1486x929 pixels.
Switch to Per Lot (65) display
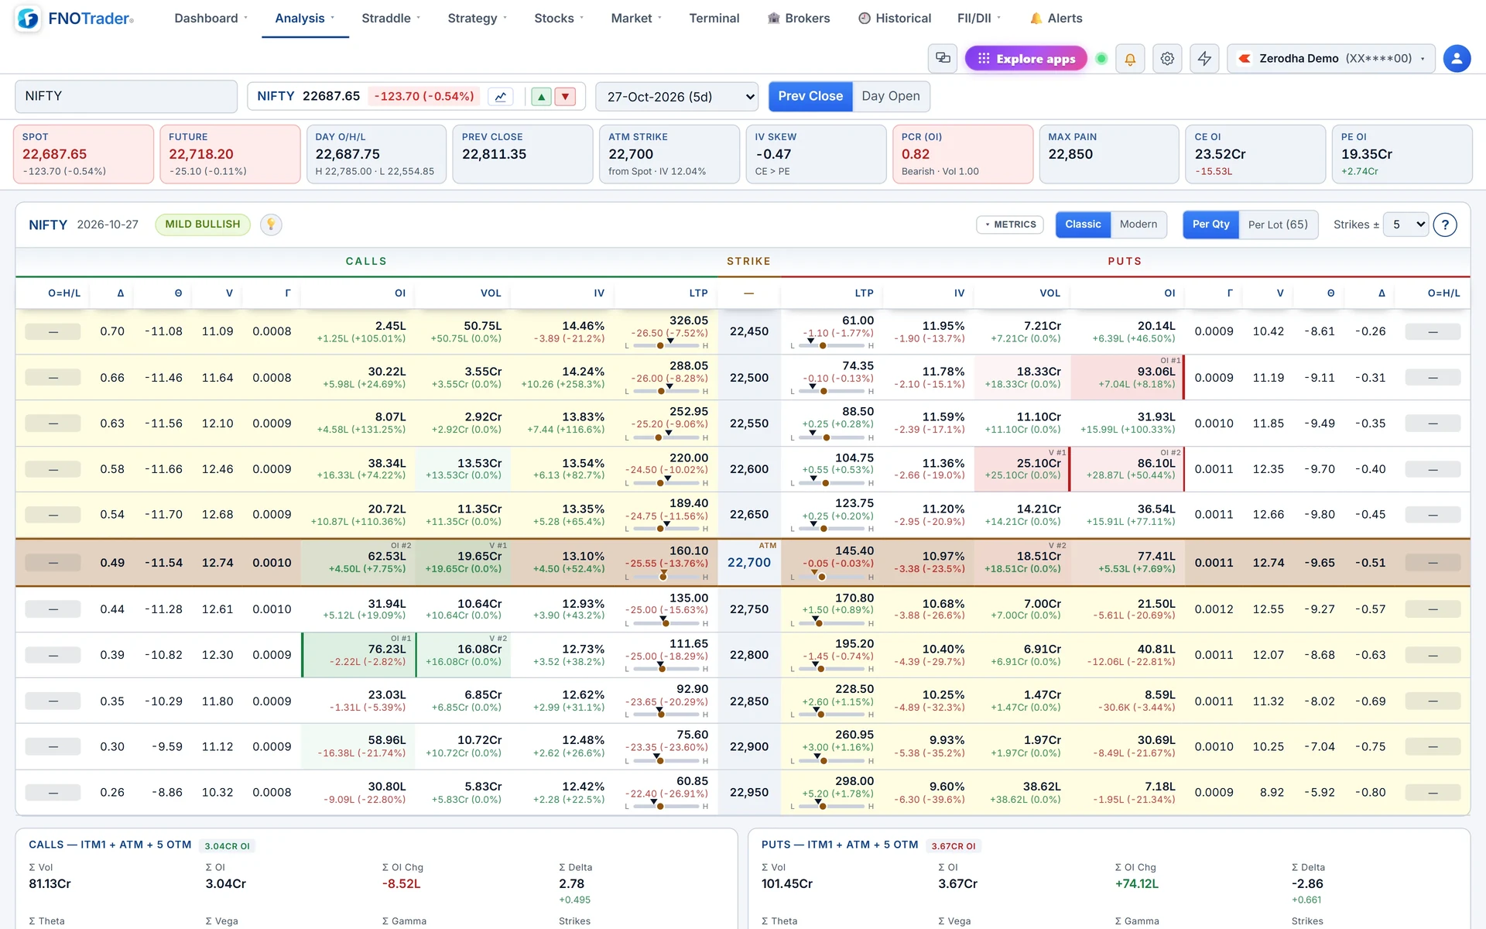1278,225
